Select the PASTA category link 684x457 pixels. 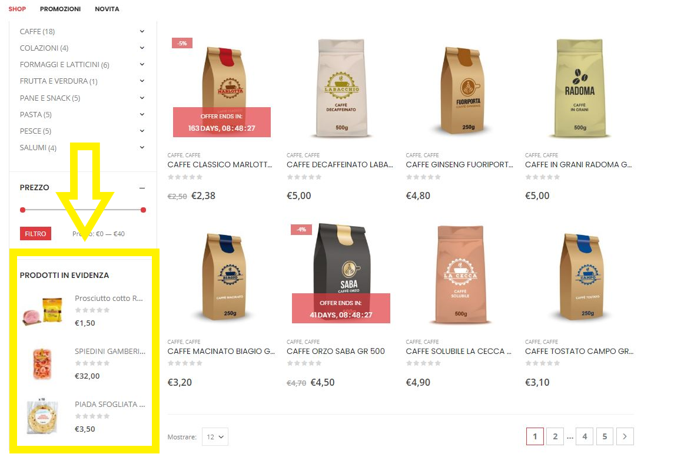(36, 114)
